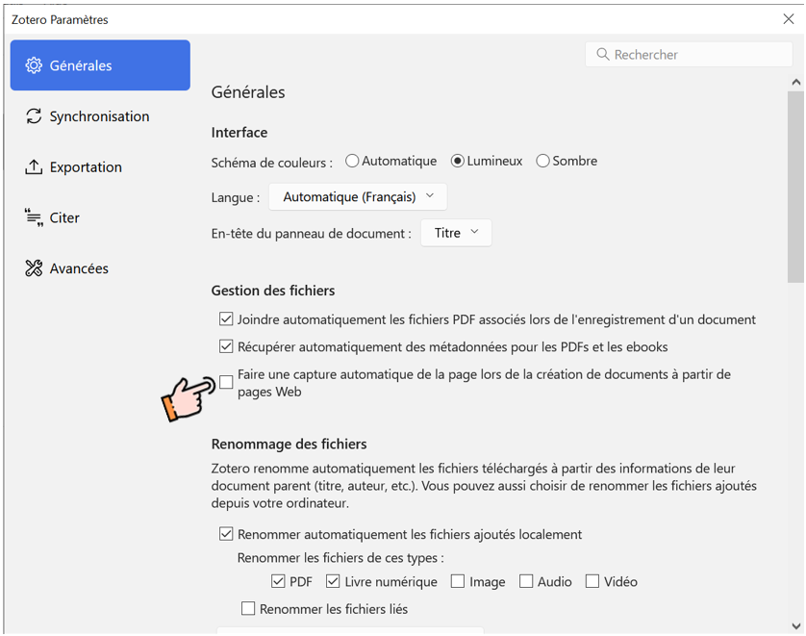Image resolution: width=806 pixels, height=636 pixels.
Task: Click the scrollbar down arrow
Action: pyautogui.click(x=796, y=626)
